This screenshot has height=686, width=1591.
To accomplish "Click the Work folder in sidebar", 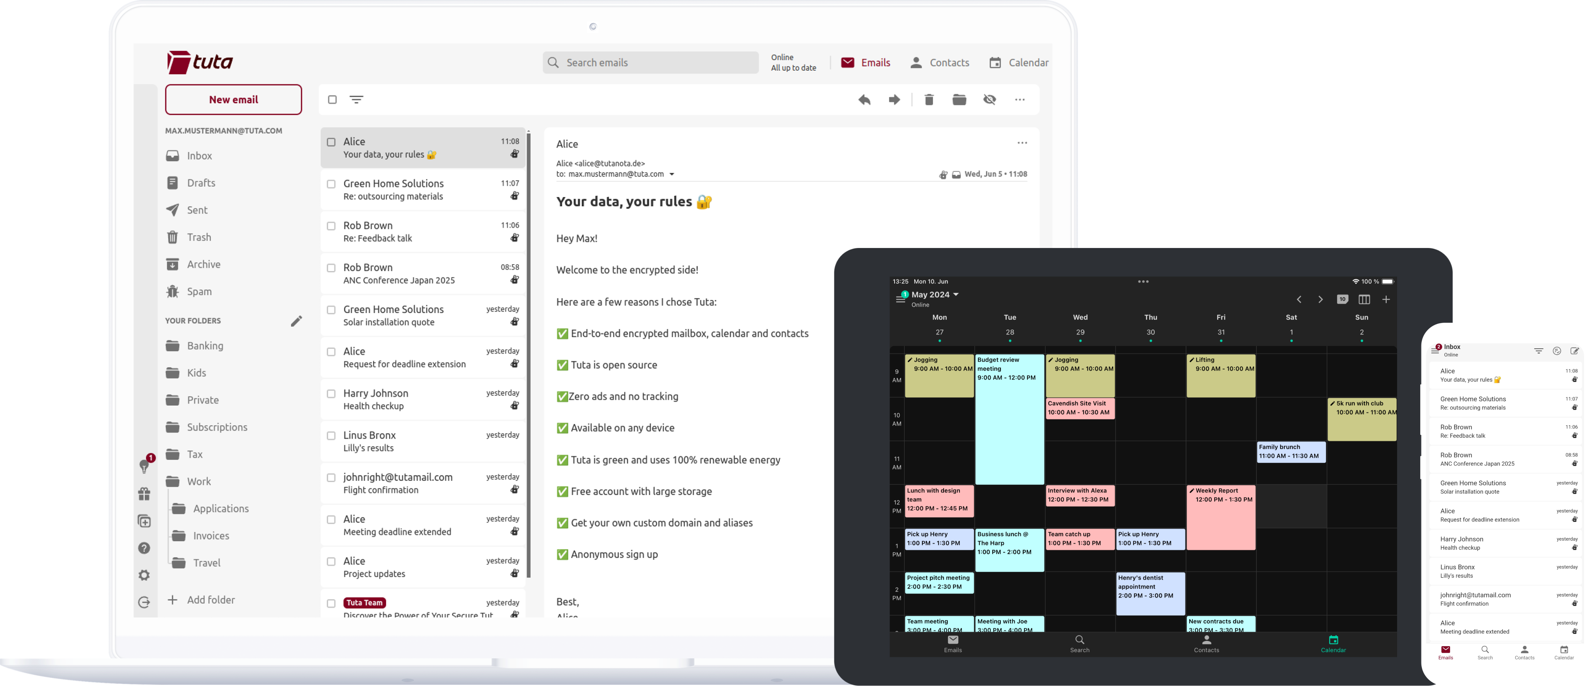I will 199,481.
